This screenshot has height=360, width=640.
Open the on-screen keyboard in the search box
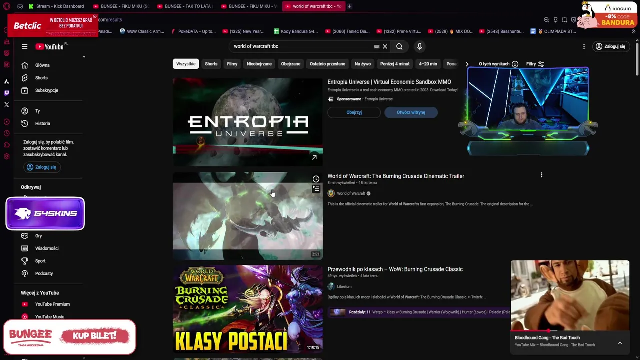376,46
